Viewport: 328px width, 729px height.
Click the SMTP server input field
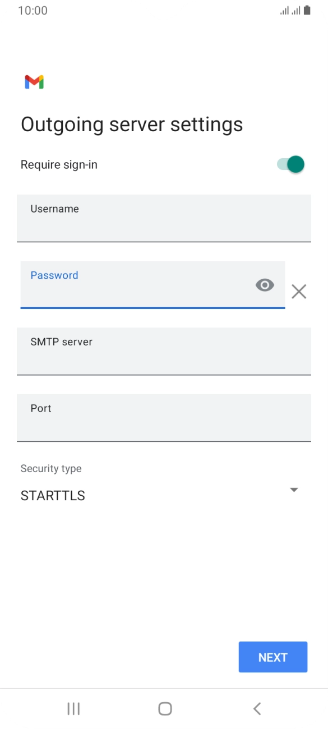tap(164, 352)
